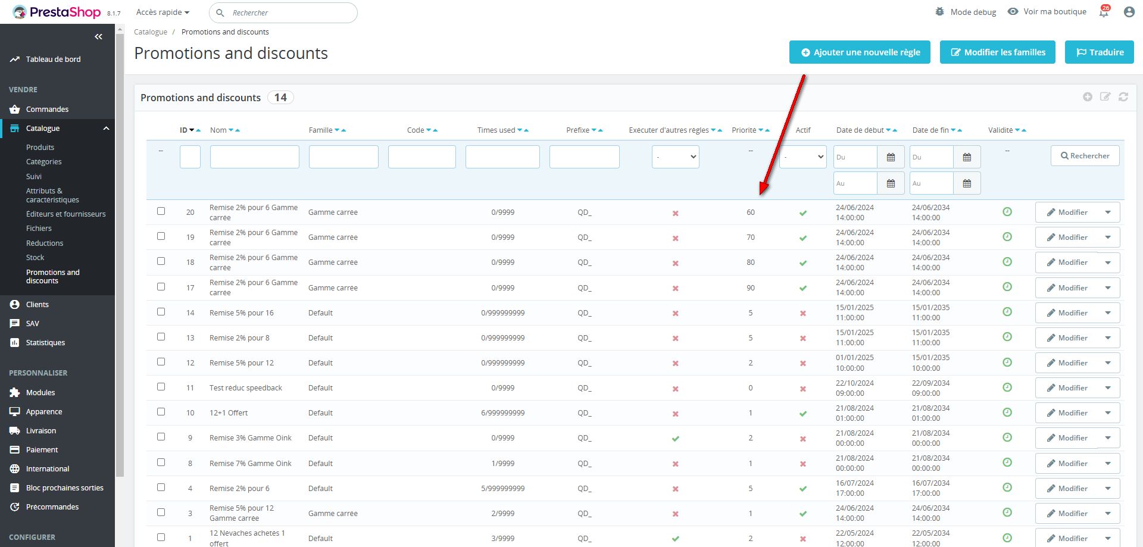
Task: Toggle Actif status for Remise 5% pour 16
Action: pyautogui.click(x=802, y=313)
